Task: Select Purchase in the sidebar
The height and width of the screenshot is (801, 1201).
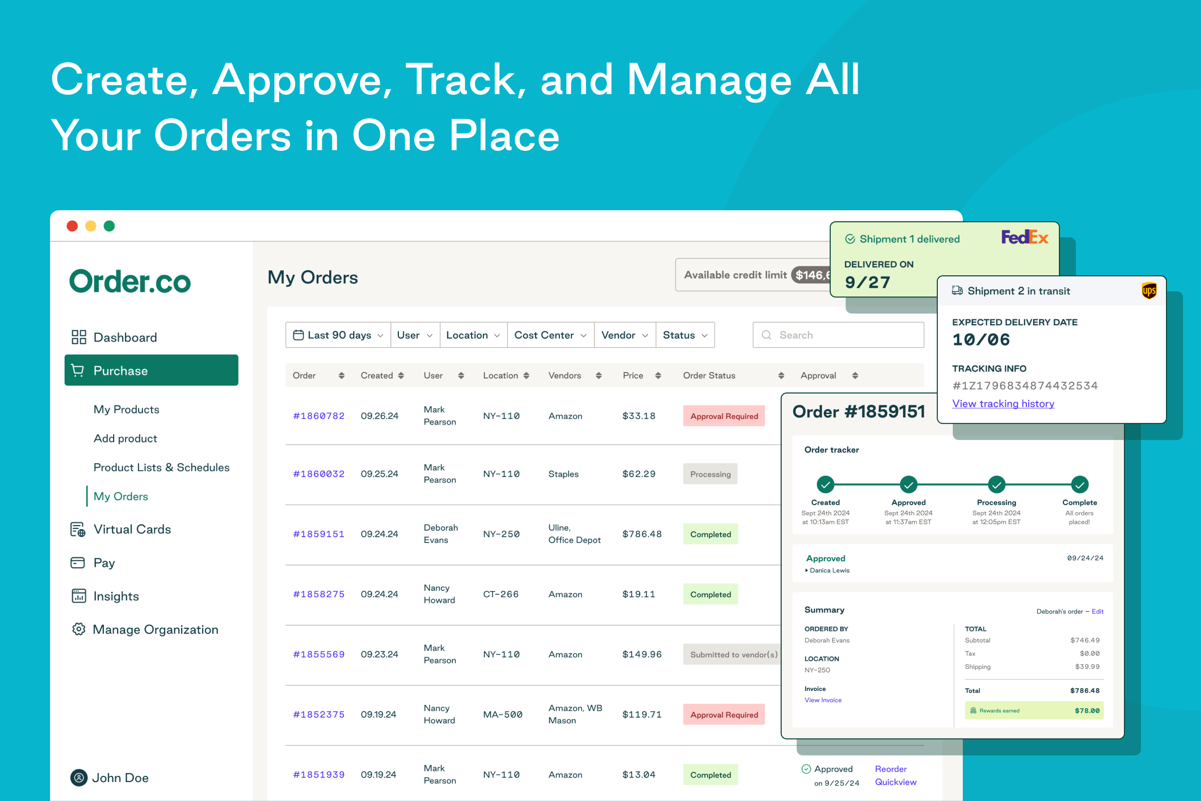Action: (151, 370)
